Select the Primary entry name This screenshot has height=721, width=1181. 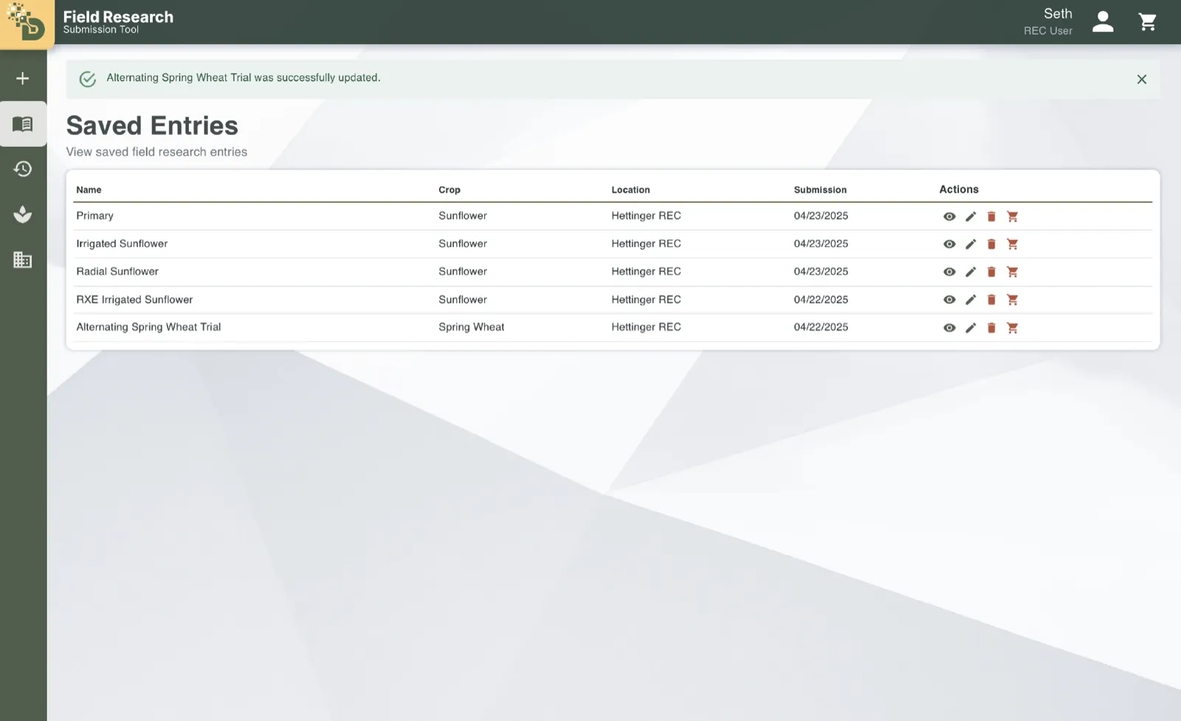coord(95,215)
